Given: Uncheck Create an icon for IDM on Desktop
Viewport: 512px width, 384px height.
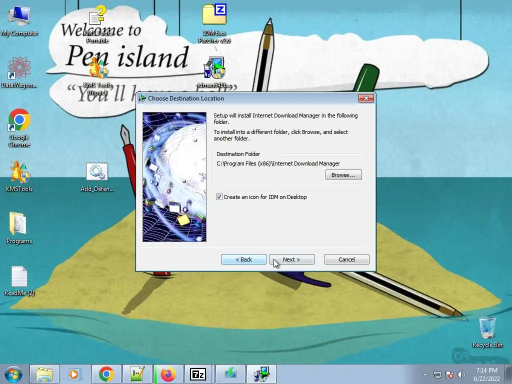Looking at the screenshot, I should pyautogui.click(x=219, y=197).
